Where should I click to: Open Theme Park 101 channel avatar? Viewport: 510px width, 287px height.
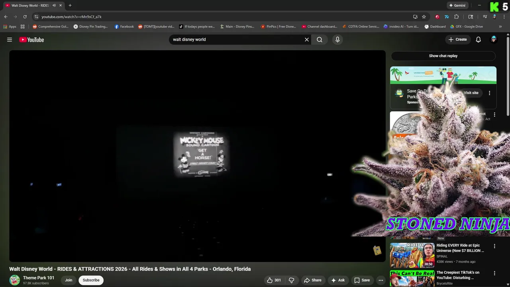pos(15,280)
